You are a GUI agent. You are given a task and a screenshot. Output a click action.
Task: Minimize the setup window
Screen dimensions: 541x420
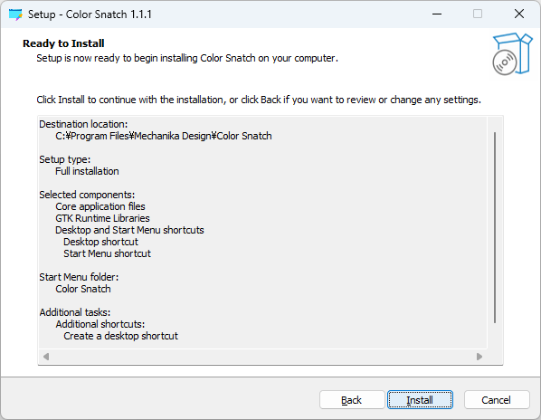(x=437, y=14)
